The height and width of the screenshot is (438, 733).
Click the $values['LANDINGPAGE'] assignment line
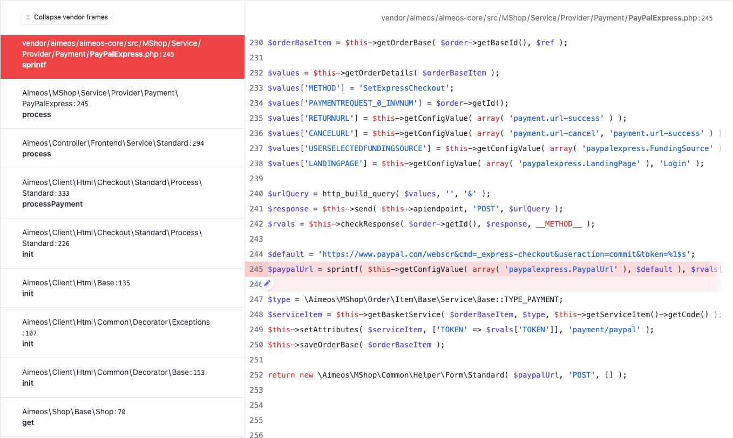(486, 163)
